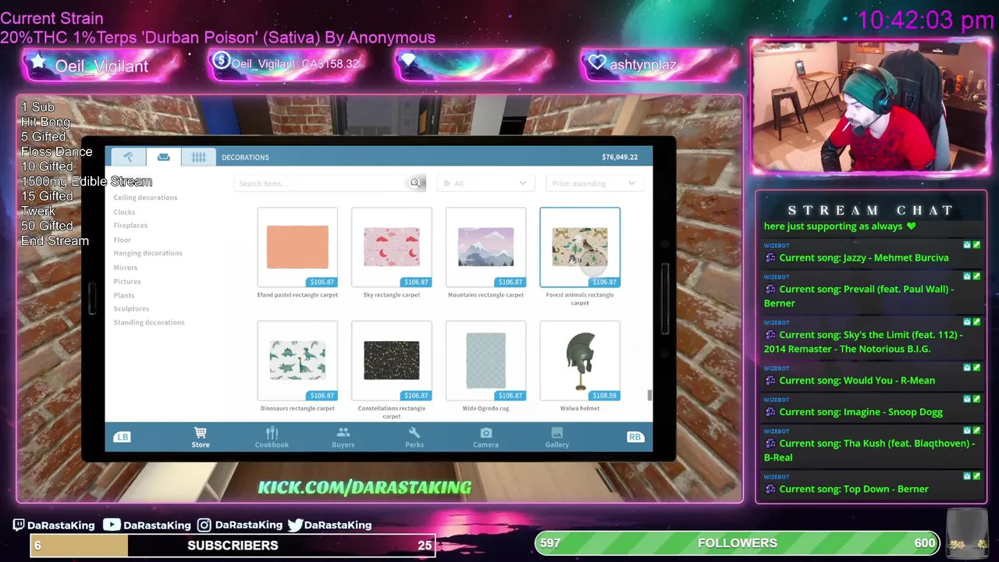Focus the Search items field

click(329, 183)
